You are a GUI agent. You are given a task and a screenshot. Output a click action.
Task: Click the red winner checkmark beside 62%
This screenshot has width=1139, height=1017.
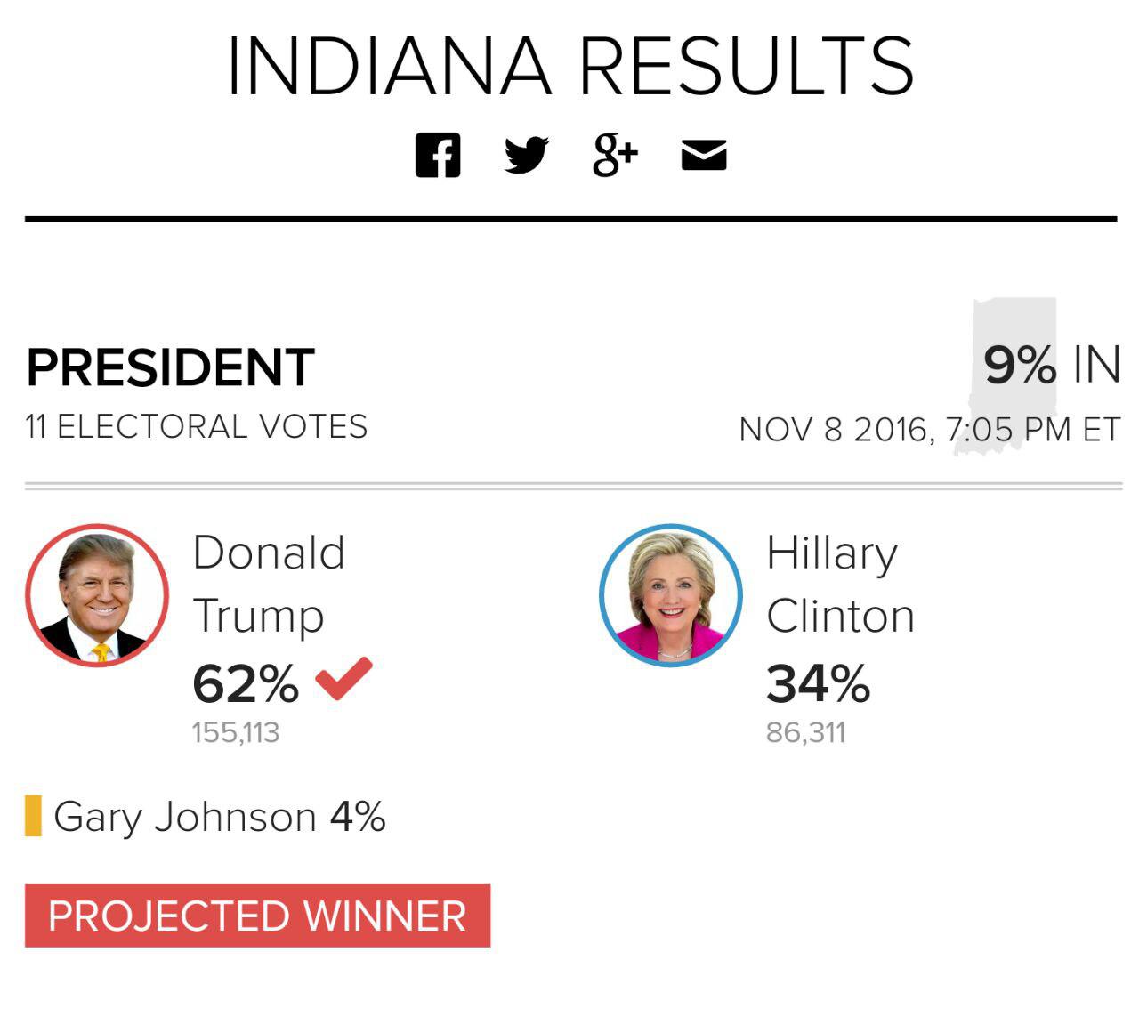point(343,678)
